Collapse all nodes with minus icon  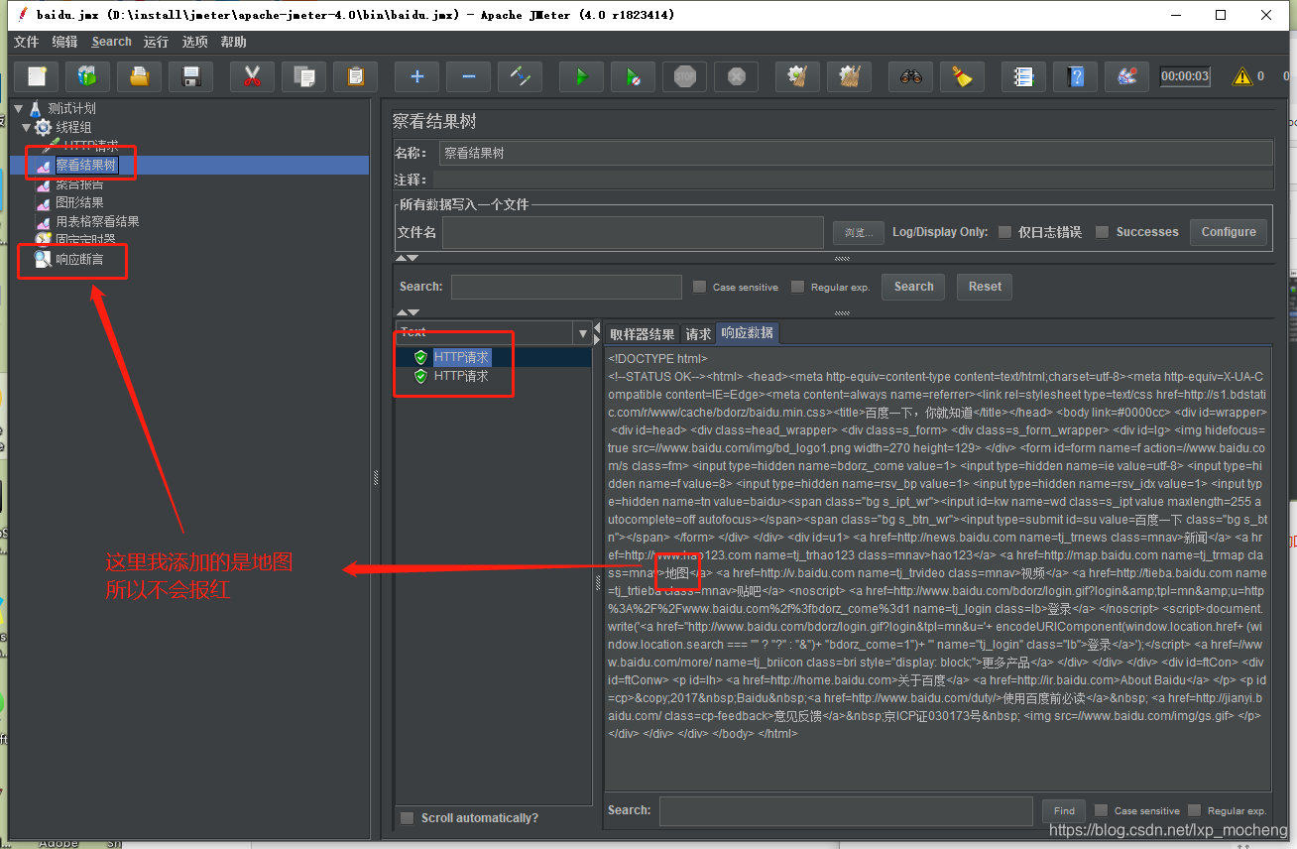point(469,76)
